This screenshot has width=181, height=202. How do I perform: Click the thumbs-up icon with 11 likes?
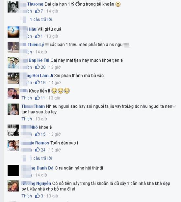[38, 98]
